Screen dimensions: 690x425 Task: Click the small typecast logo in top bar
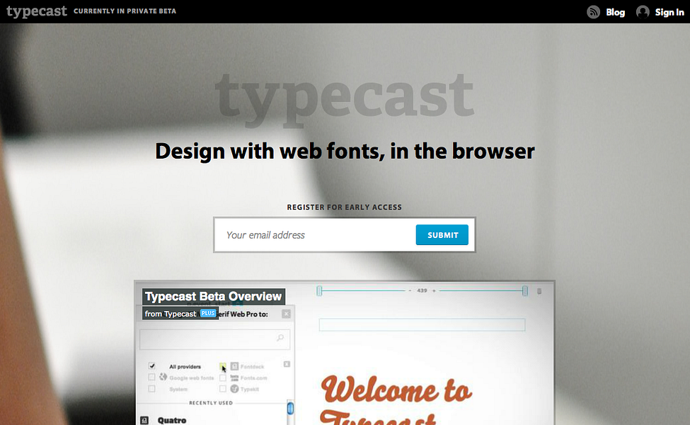[x=37, y=12]
